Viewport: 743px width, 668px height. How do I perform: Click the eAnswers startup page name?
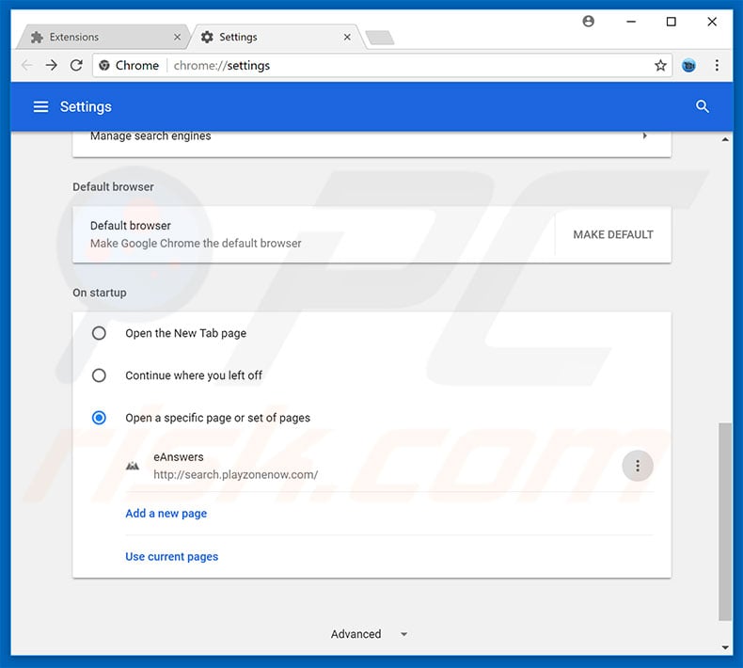pyautogui.click(x=178, y=457)
